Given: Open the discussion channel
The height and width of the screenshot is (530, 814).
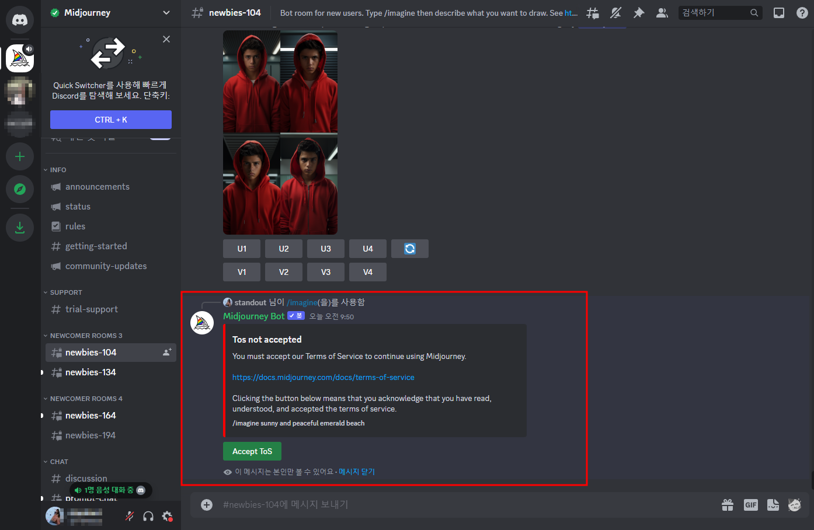Looking at the screenshot, I should pos(111,478).
